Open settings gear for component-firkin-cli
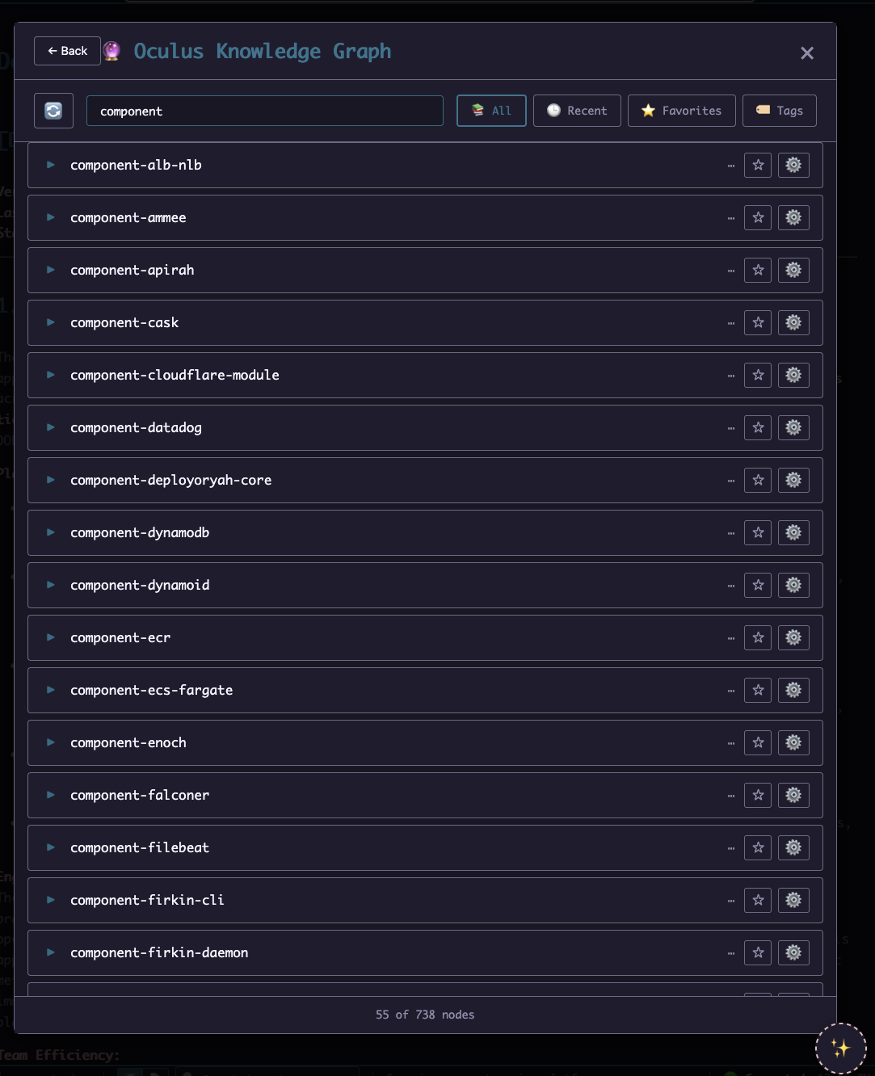Image resolution: width=875 pixels, height=1076 pixels. click(x=793, y=900)
